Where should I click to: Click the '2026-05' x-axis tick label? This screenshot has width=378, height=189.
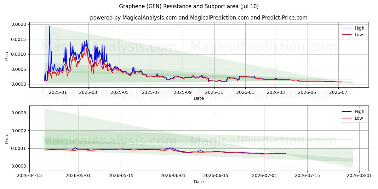click(x=307, y=92)
